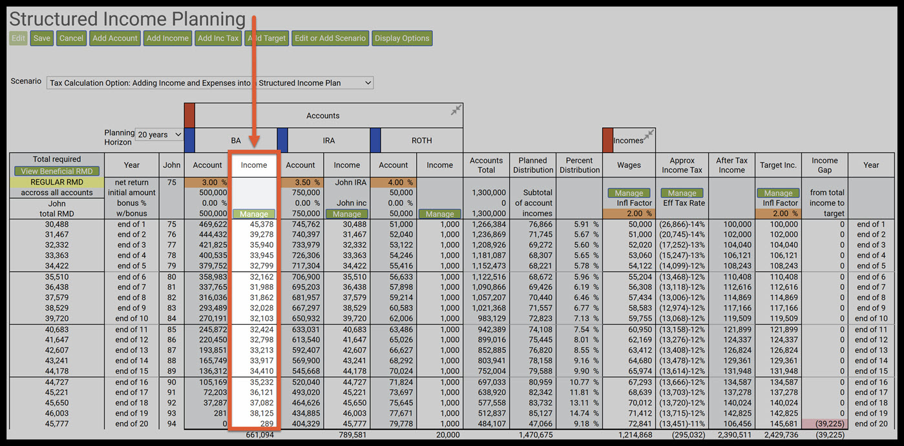The width and height of the screenshot is (904, 446).
Task: Click the blue color square beside BA
Action: (189, 140)
